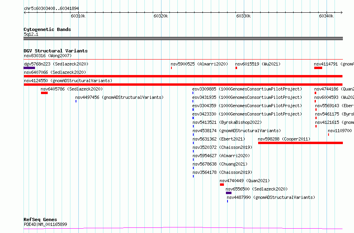The width and height of the screenshot is (354, 233).
Task: Click the 60330k ruler mark
Action: click(x=243, y=16)
